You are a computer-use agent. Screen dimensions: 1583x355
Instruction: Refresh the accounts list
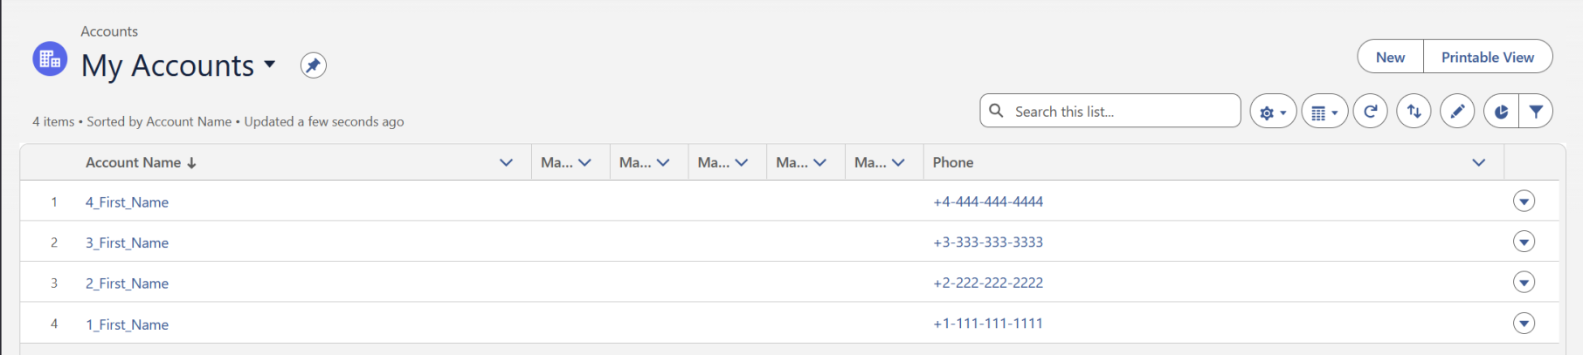pyautogui.click(x=1370, y=112)
